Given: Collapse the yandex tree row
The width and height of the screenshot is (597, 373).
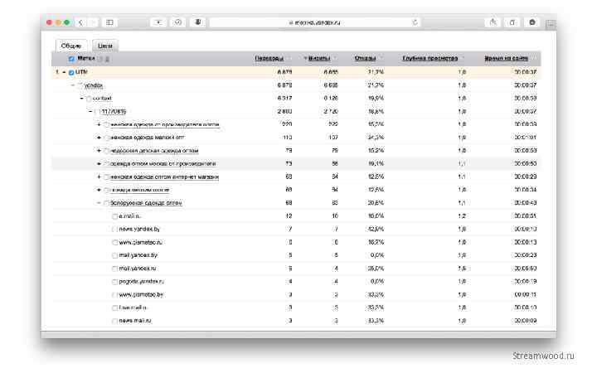Looking at the screenshot, I should coord(73,85).
